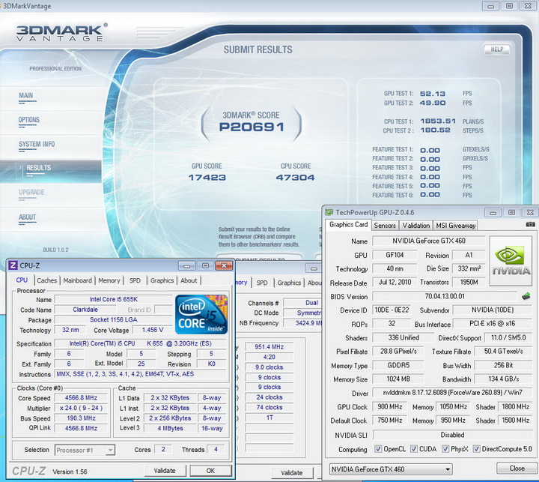Click the Core Voltage value 1.456 V
The width and height of the screenshot is (539, 482).
click(x=152, y=330)
